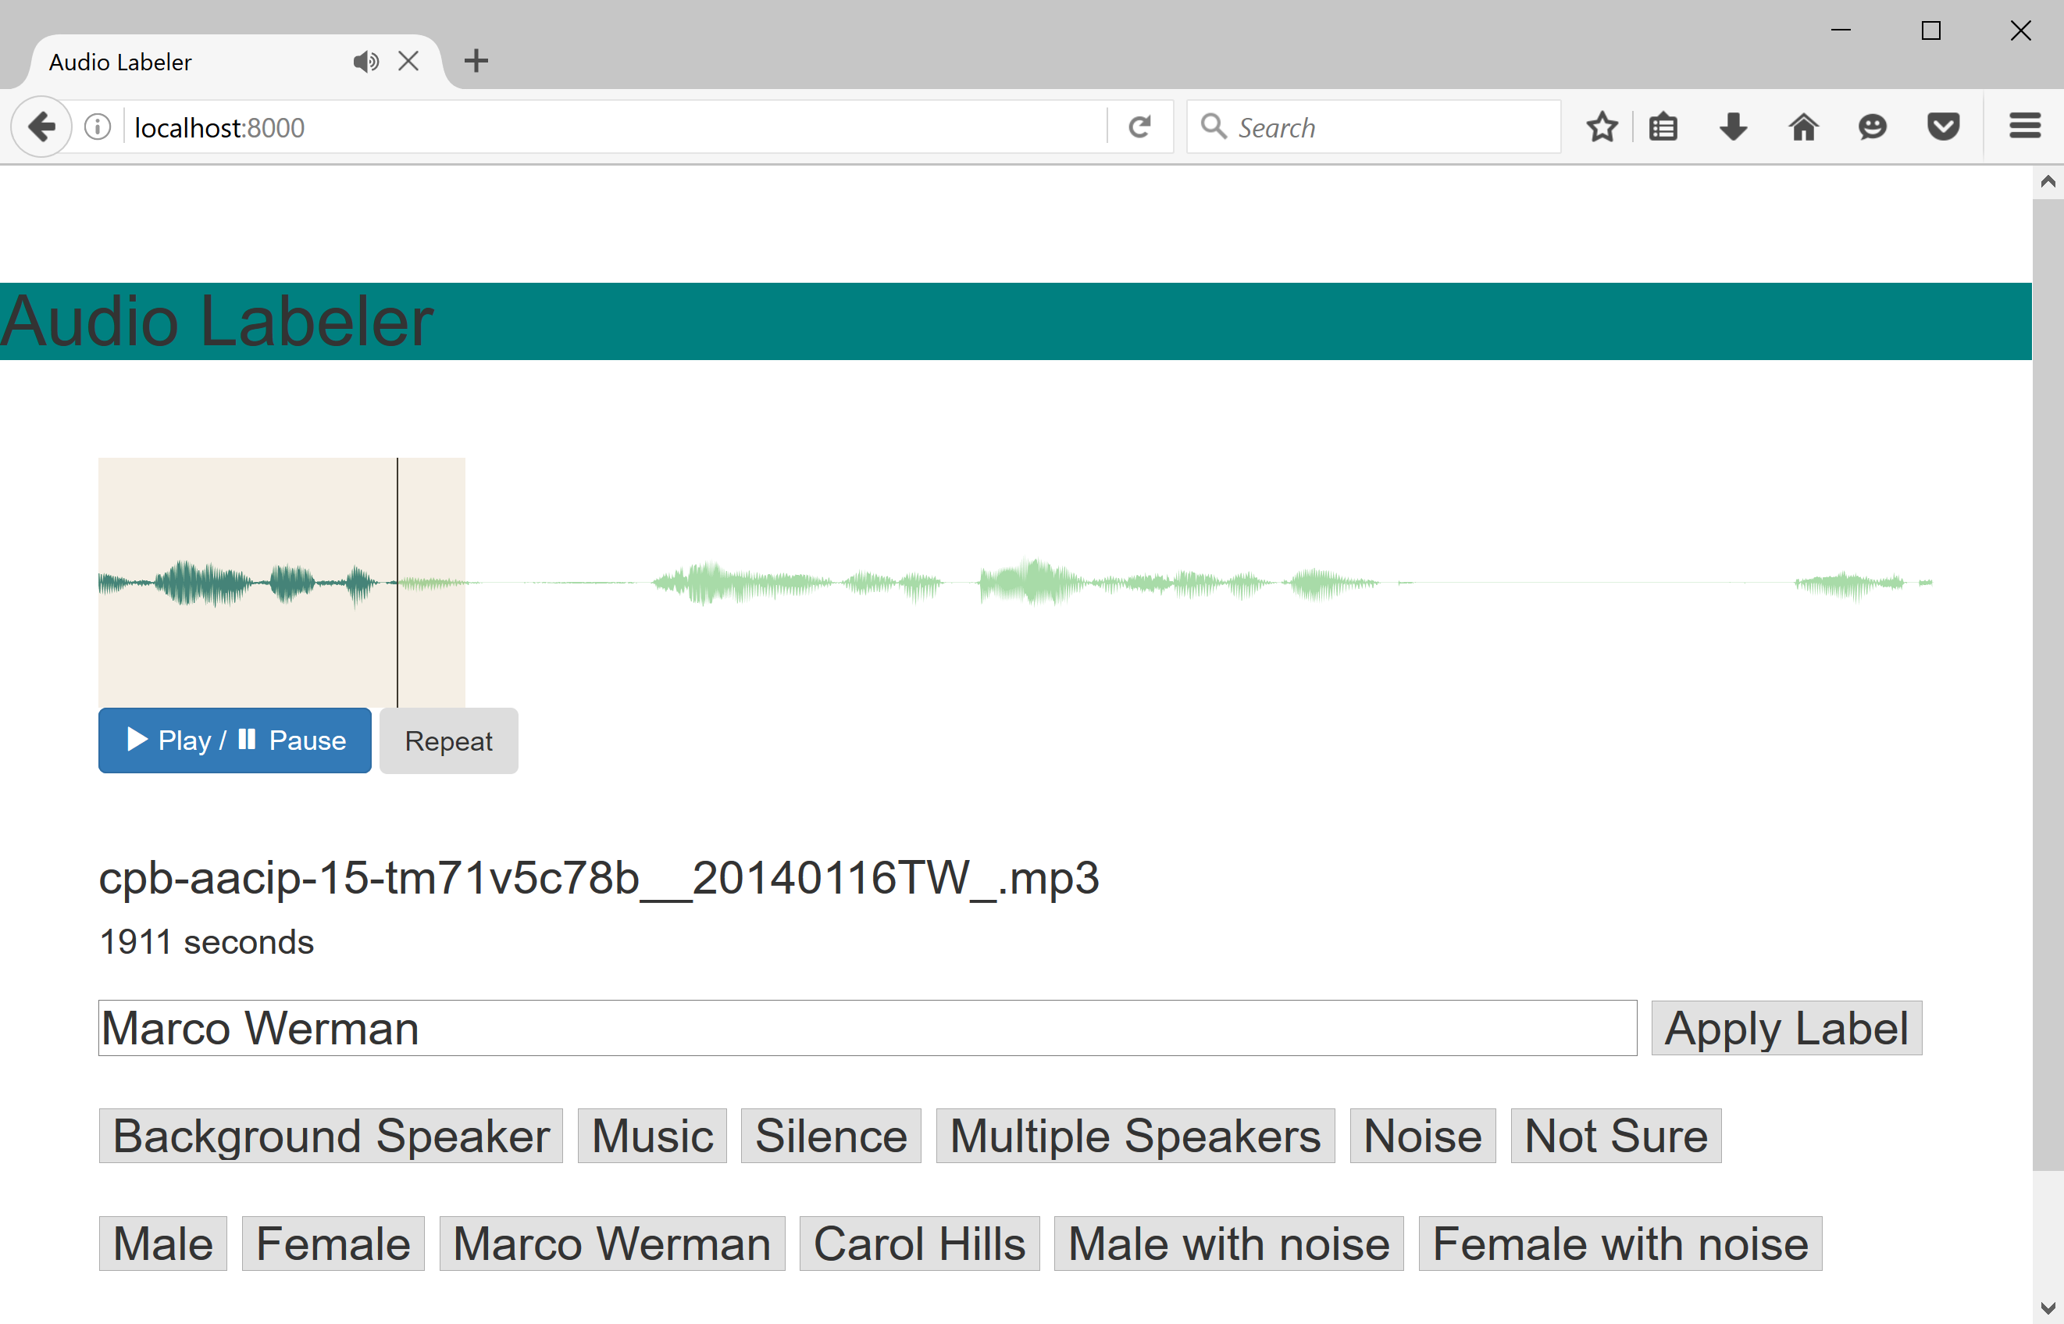View site information via the info icon
Image resolution: width=2064 pixels, height=1324 pixels.
(96, 127)
